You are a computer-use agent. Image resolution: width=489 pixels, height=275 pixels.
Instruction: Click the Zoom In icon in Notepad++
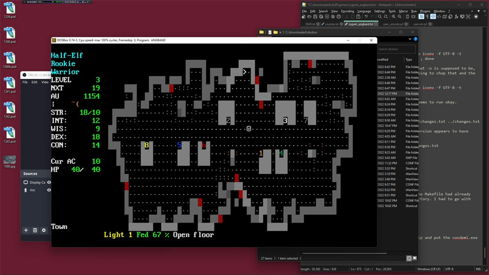[x=394, y=17]
